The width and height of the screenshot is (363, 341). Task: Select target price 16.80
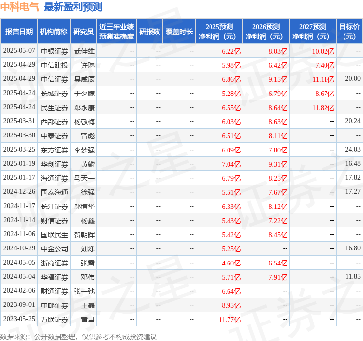[353, 248]
